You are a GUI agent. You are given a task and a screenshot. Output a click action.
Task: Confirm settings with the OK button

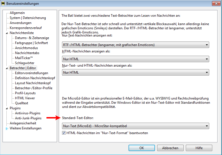tap(142, 148)
